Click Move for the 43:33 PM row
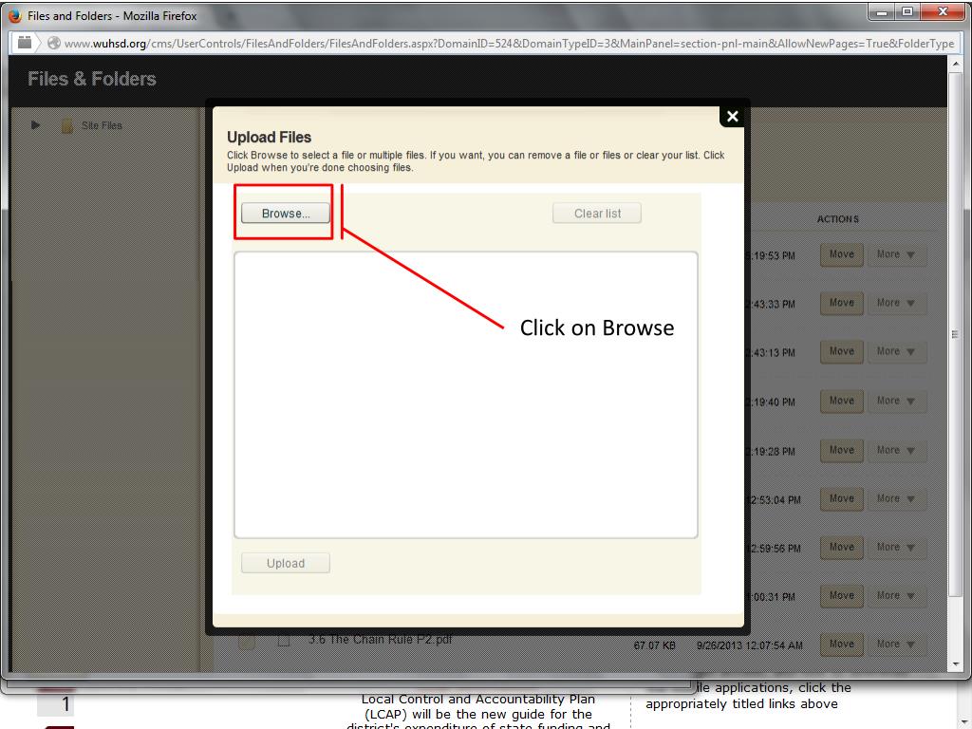 [841, 303]
